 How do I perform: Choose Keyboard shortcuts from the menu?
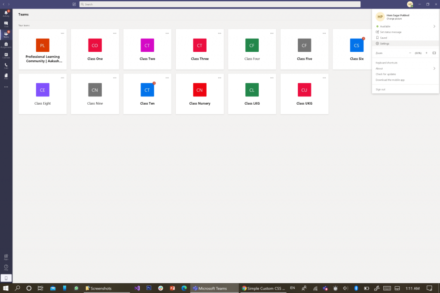point(386,63)
